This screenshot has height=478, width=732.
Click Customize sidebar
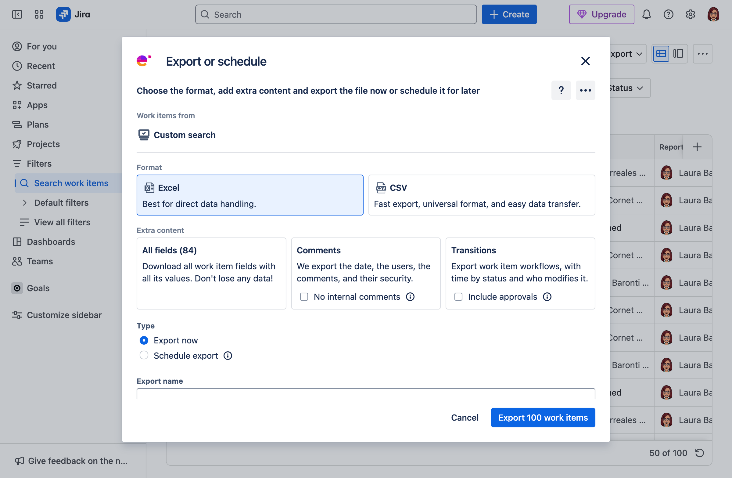click(64, 315)
